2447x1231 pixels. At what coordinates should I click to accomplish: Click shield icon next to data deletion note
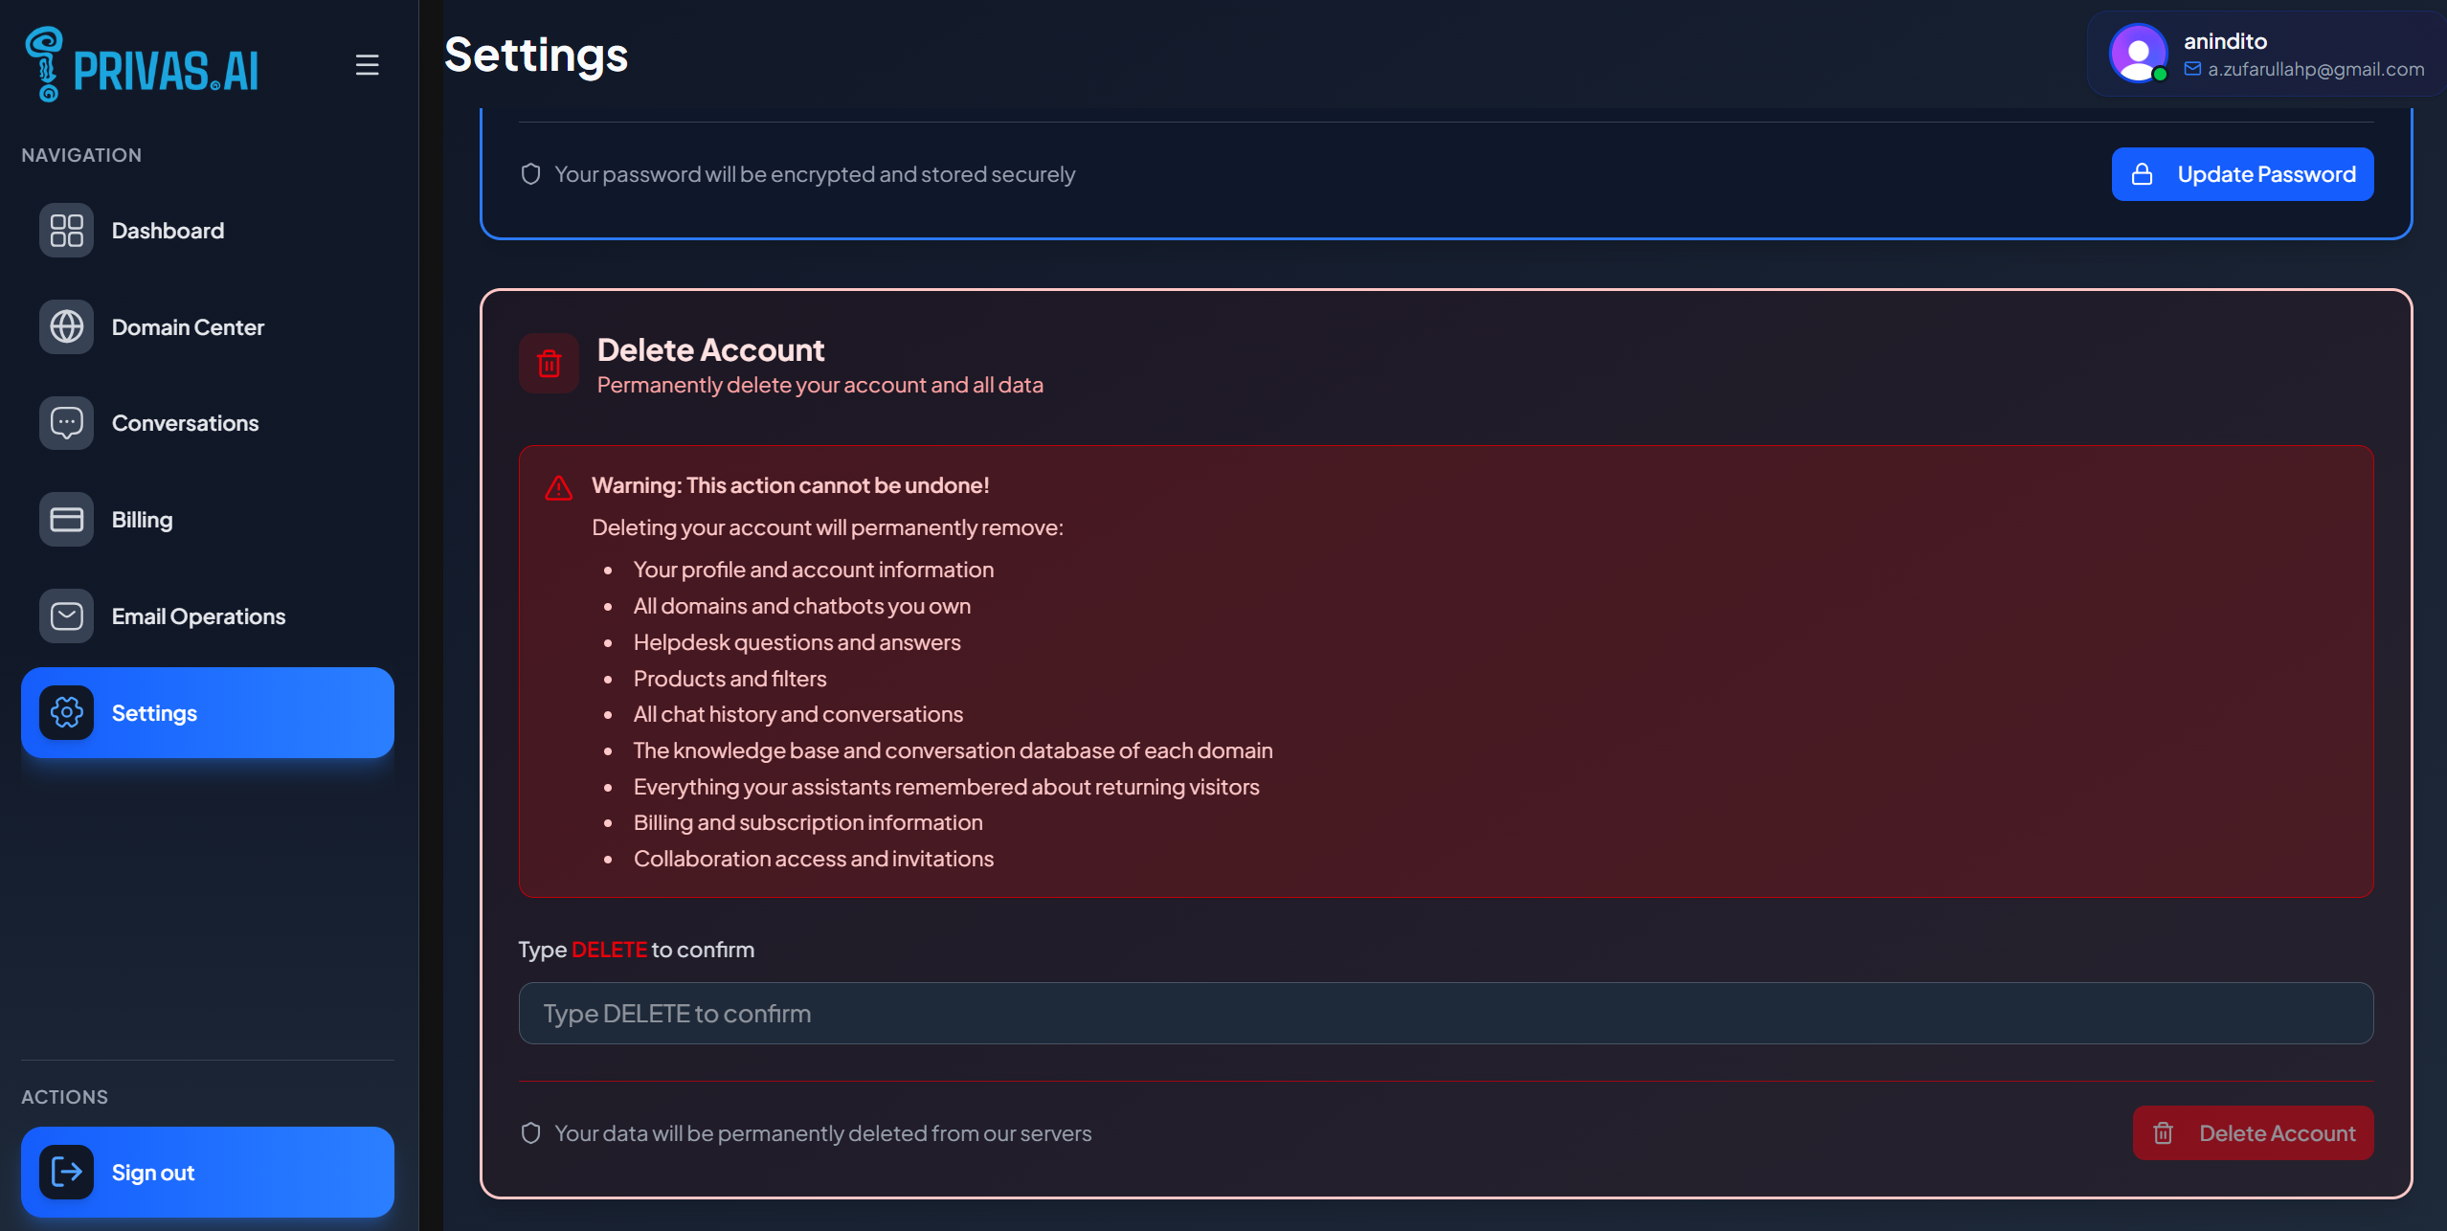point(531,1133)
